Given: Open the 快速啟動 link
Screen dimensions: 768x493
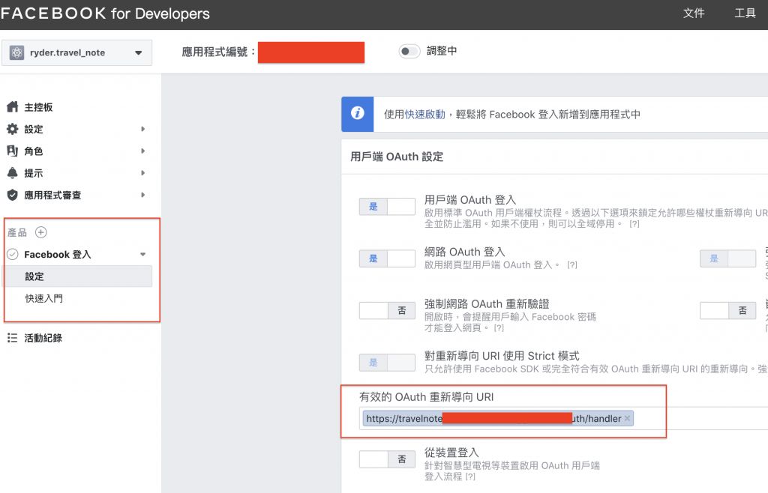Looking at the screenshot, I should click(x=424, y=115).
